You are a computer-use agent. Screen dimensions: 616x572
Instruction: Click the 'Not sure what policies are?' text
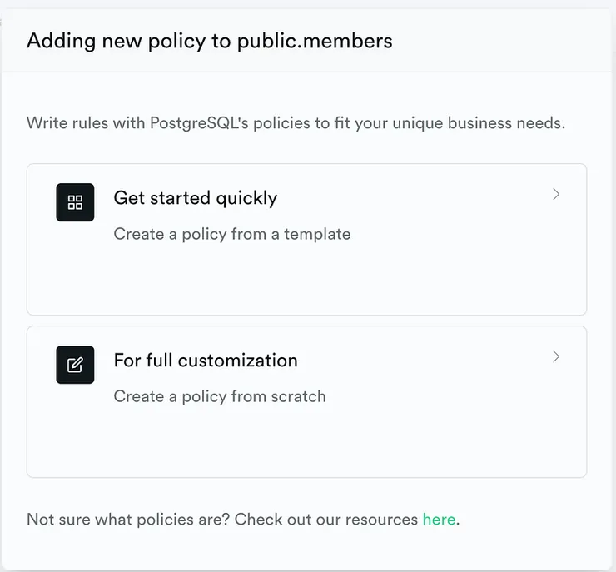click(128, 520)
